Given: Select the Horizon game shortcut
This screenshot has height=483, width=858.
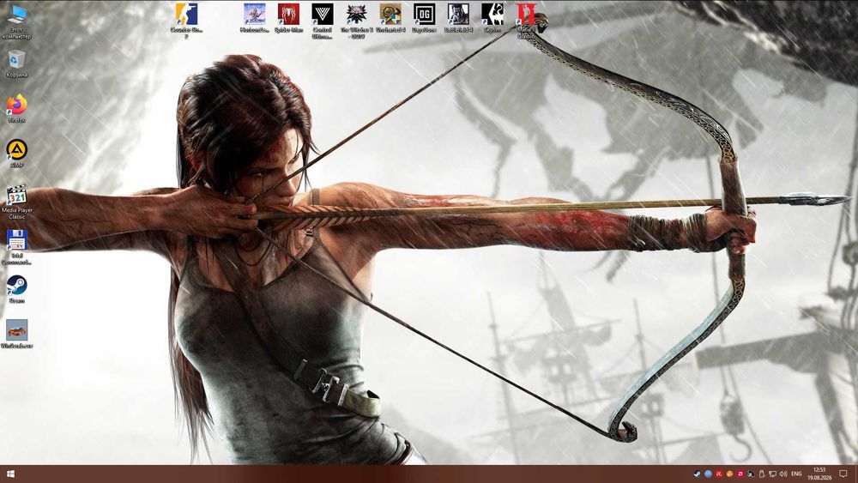Looking at the screenshot, I should pos(255,18).
